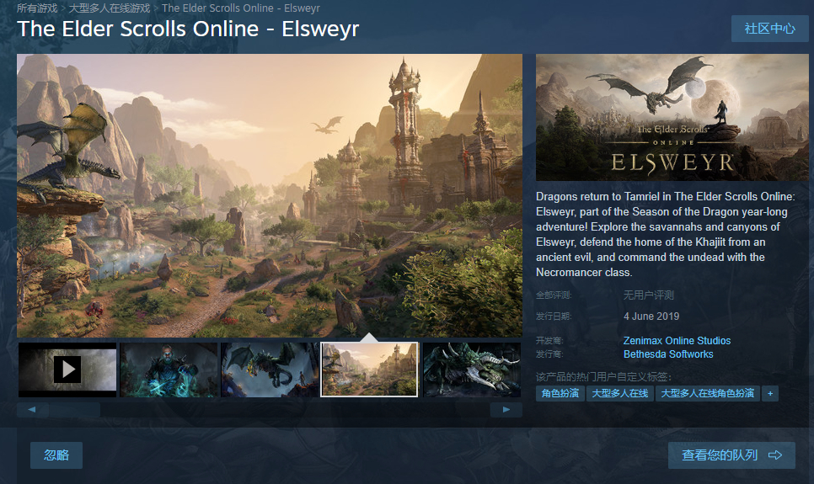Click the 大型多人在线角色扮演 tag
The width and height of the screenshot is (814, 484).
pos(708,394)
